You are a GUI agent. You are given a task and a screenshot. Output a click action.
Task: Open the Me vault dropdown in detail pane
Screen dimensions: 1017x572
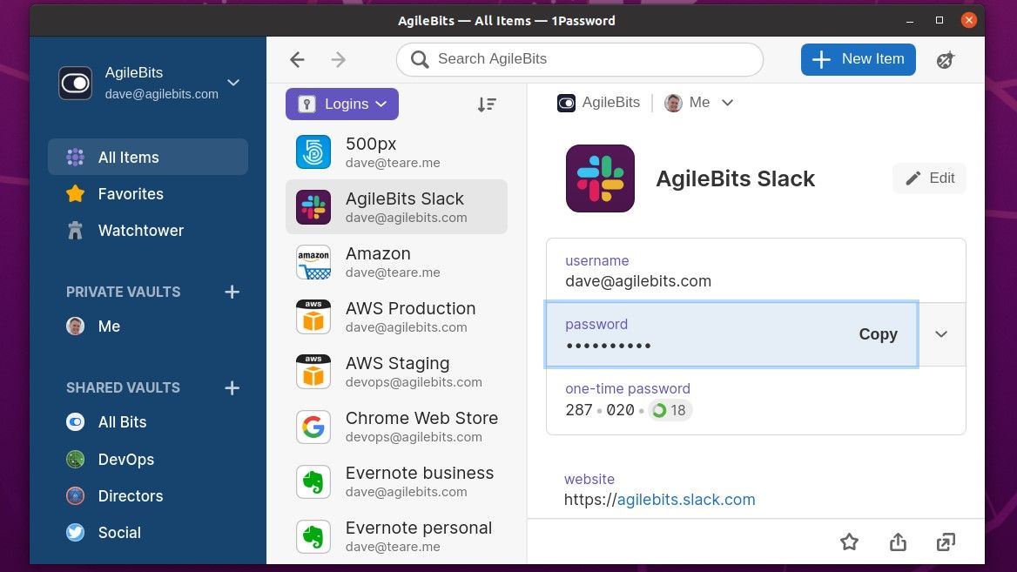[x=699, y=103]
